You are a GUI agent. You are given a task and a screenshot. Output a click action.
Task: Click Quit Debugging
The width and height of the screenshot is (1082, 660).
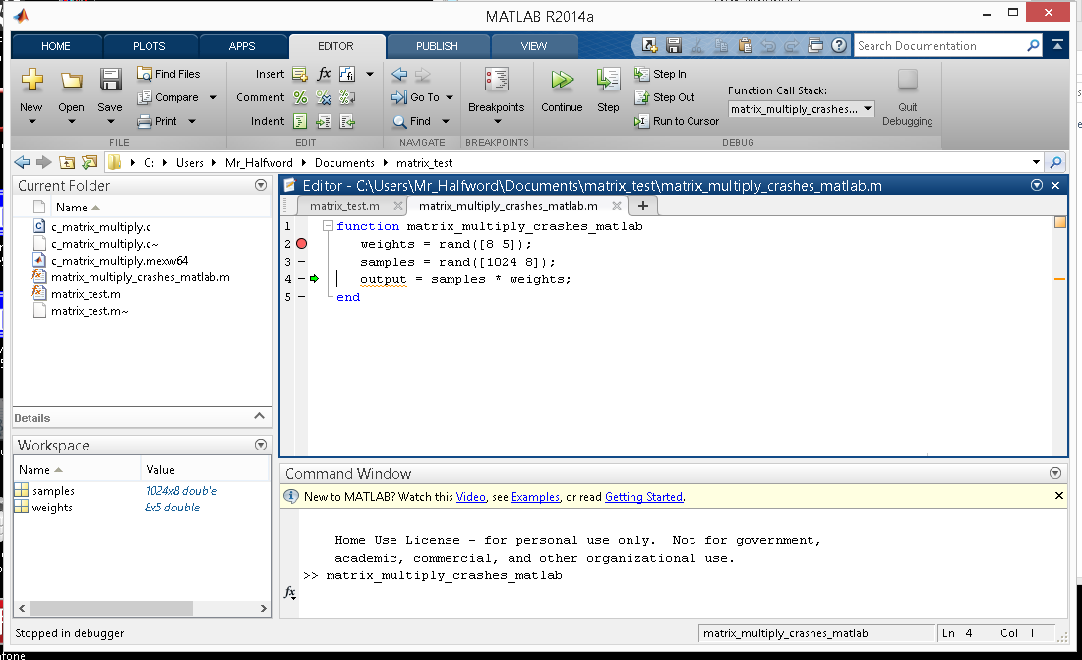coord(908,98)
